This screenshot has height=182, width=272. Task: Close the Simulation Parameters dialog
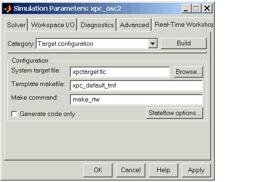coord(207,8)
